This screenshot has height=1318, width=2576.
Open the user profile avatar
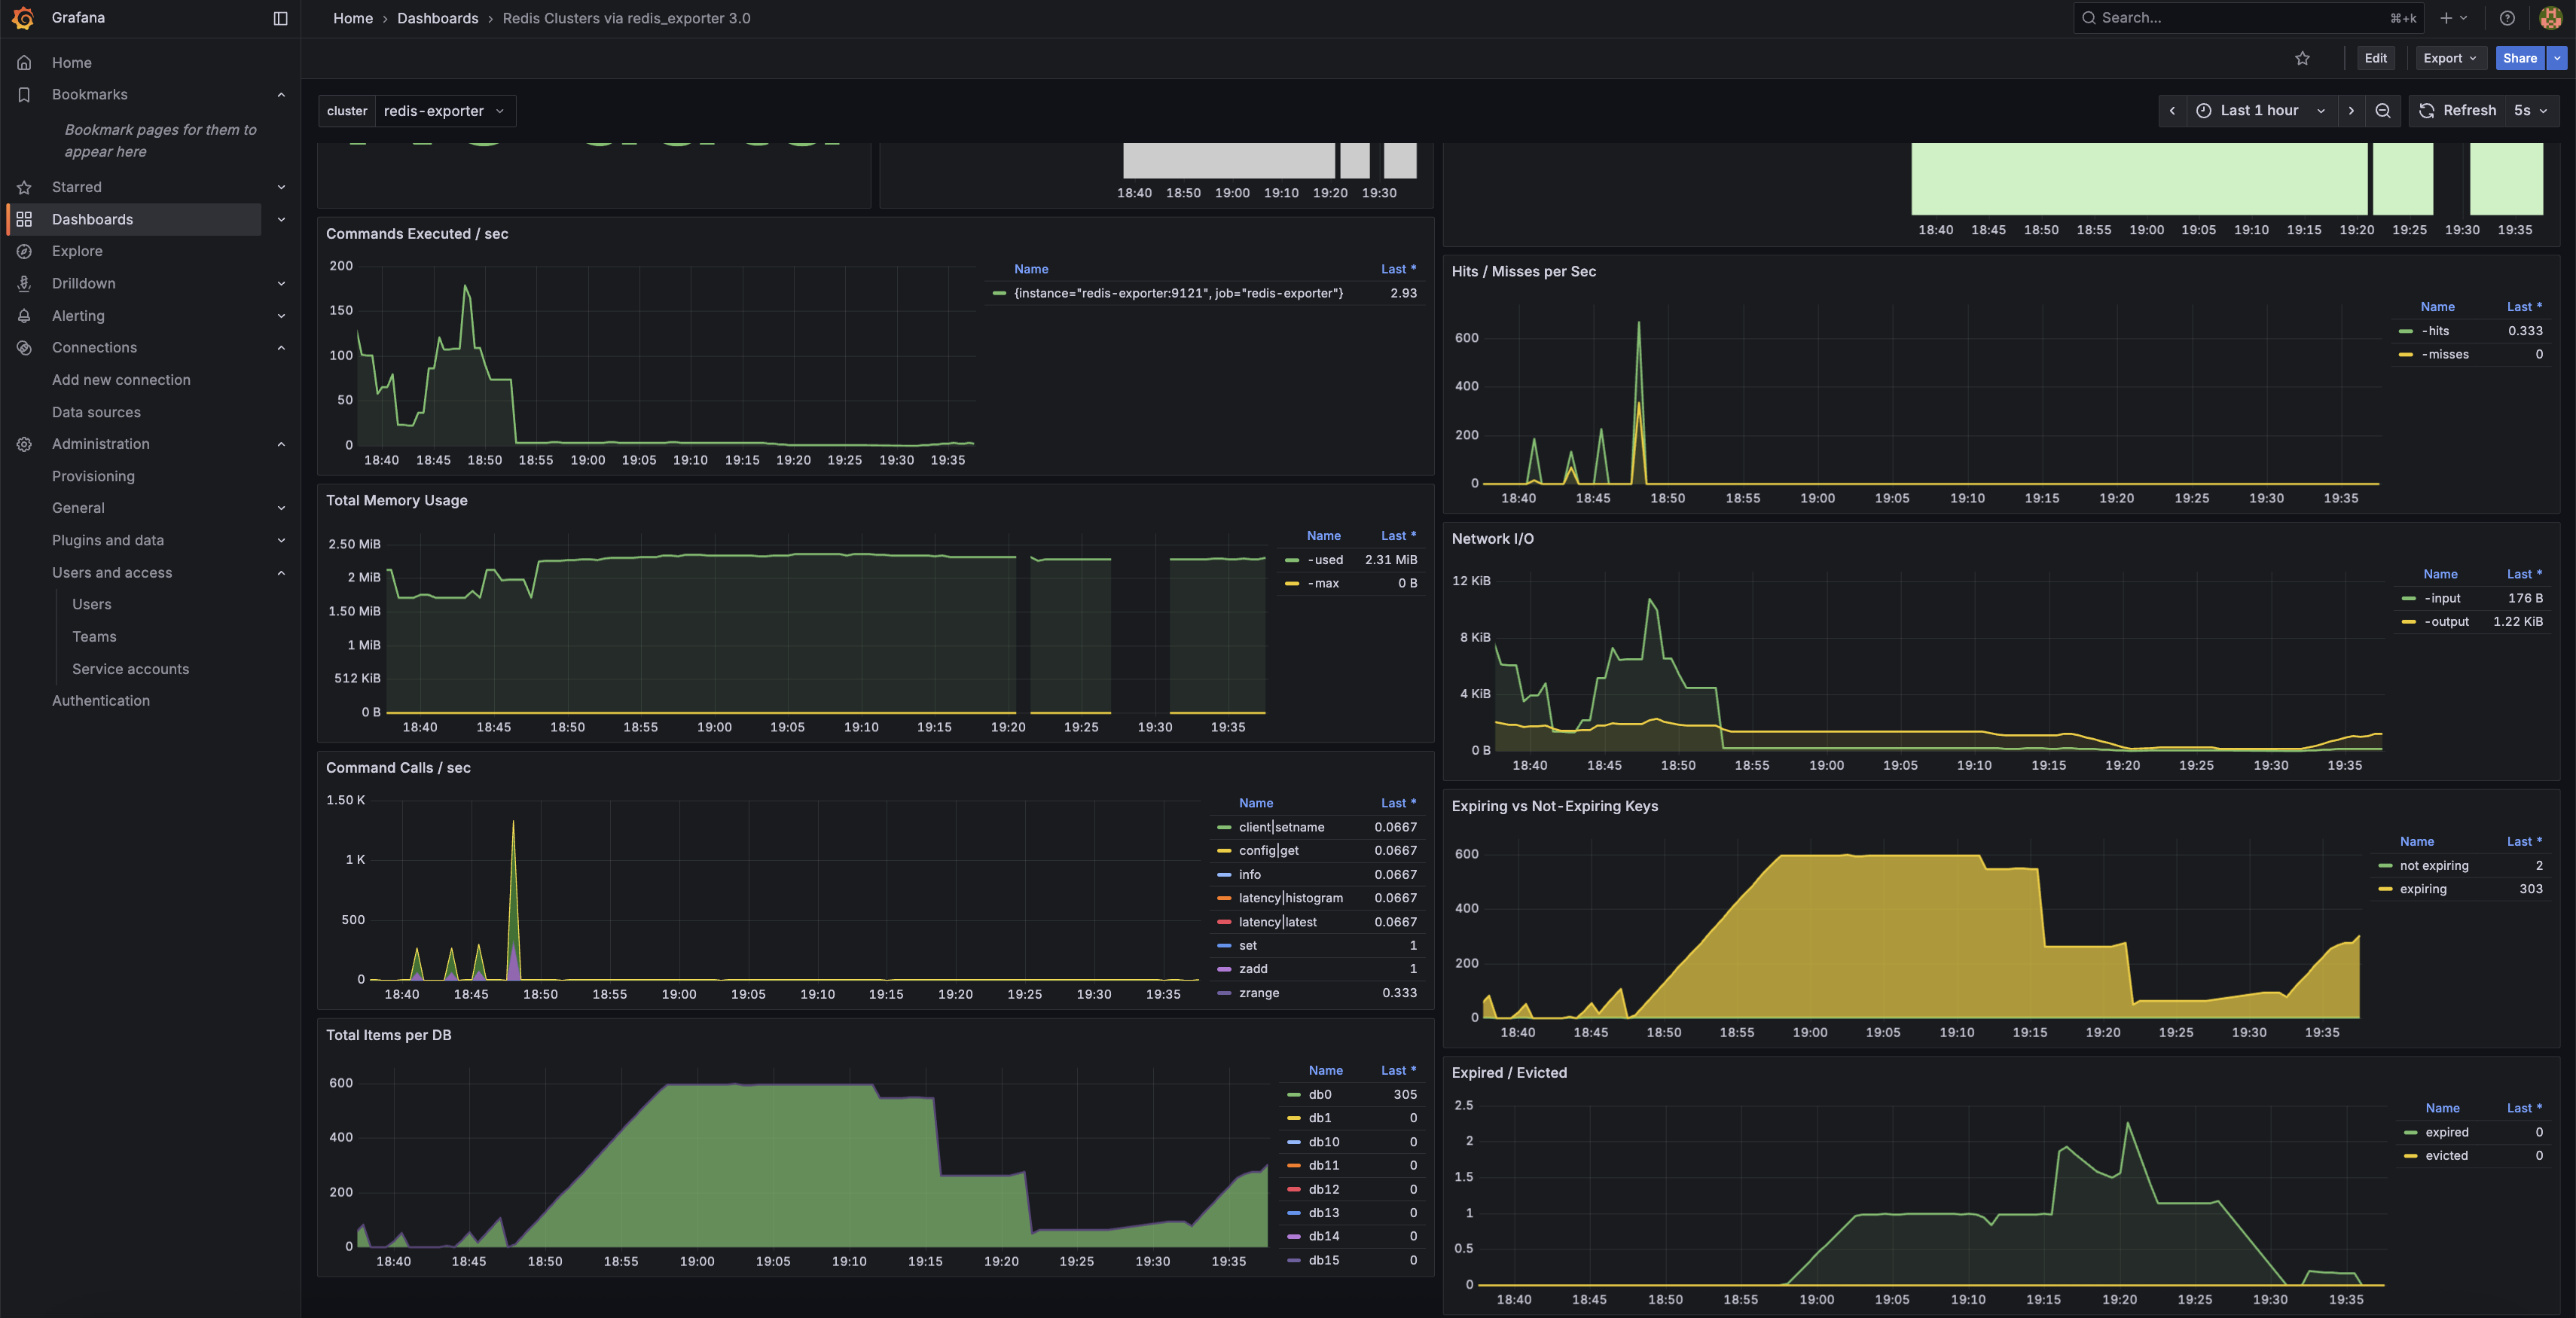pyautogui.click(x=2550, y=18)
